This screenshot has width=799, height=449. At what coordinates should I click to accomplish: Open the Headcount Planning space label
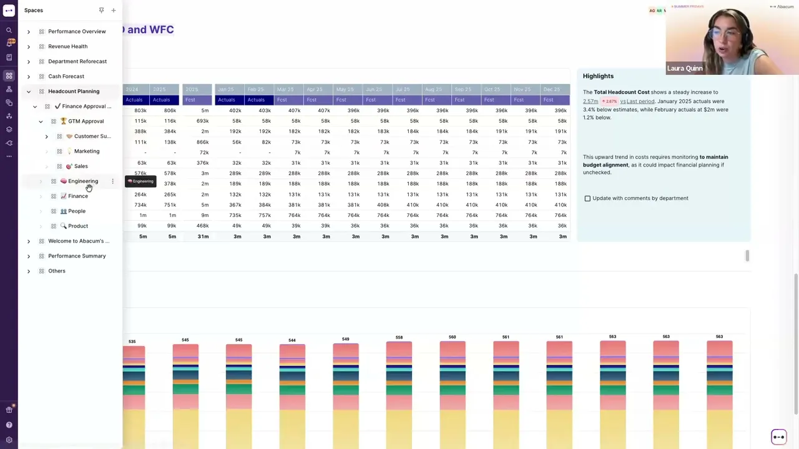pos(74,91)
